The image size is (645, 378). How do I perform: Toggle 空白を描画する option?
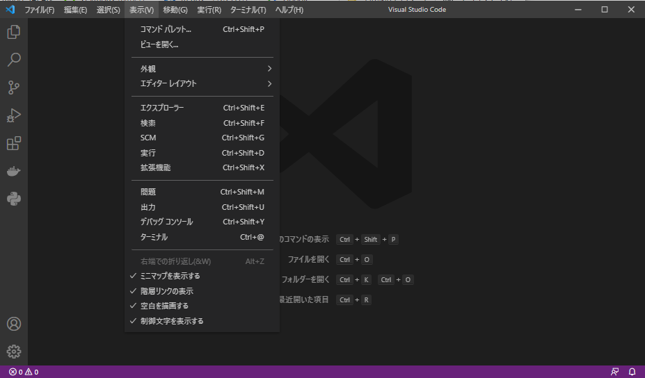202,306
